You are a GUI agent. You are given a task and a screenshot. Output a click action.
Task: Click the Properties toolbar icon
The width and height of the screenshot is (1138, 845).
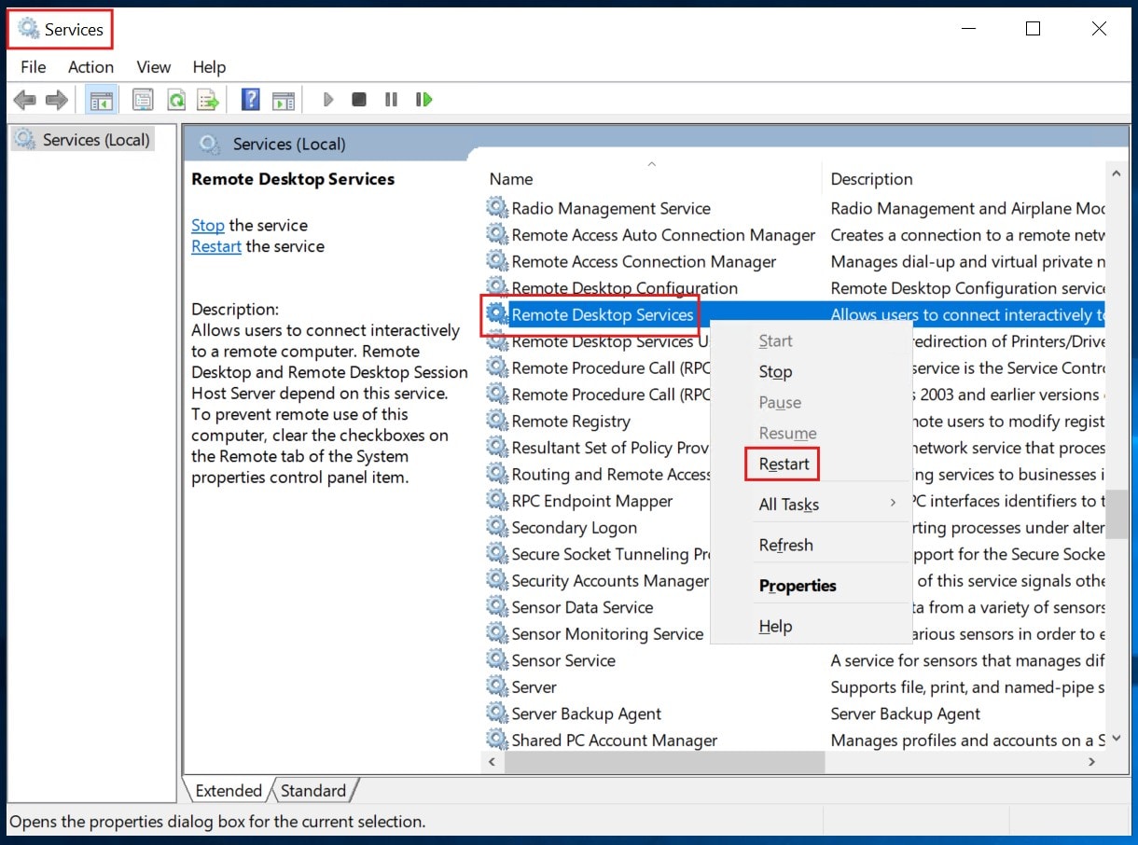(143, 100)
